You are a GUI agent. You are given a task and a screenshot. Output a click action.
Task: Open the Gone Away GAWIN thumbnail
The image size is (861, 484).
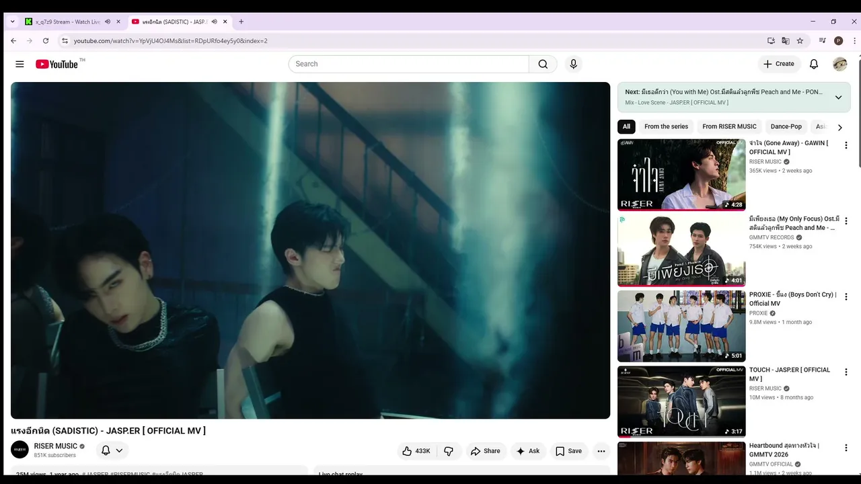[681, 175]
